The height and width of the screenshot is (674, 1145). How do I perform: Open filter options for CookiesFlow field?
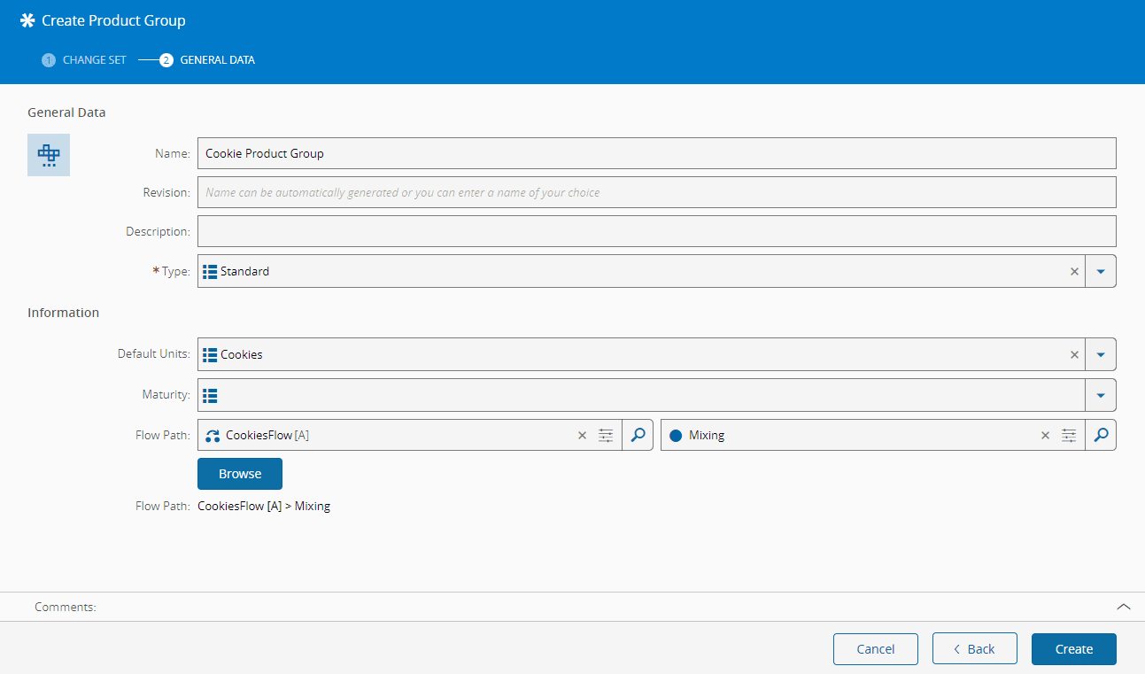pyautogui.click(x=606, y=436)
